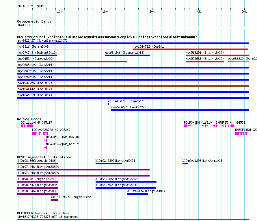This screenshot has width=257, height=221.
Task: Click the dgv2688n100 (Coe2014) label
Action: click(36, 65)
